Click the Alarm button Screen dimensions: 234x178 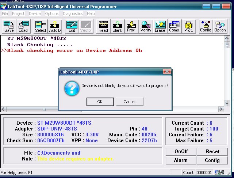click(181, 160)
